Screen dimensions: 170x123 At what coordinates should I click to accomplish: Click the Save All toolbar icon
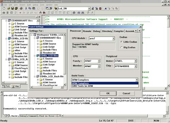(x=16, y=8)
